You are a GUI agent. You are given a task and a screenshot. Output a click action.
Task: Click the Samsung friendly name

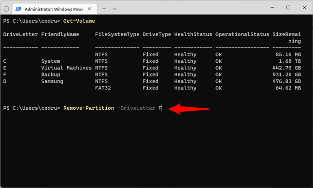[x=52, y=81]
